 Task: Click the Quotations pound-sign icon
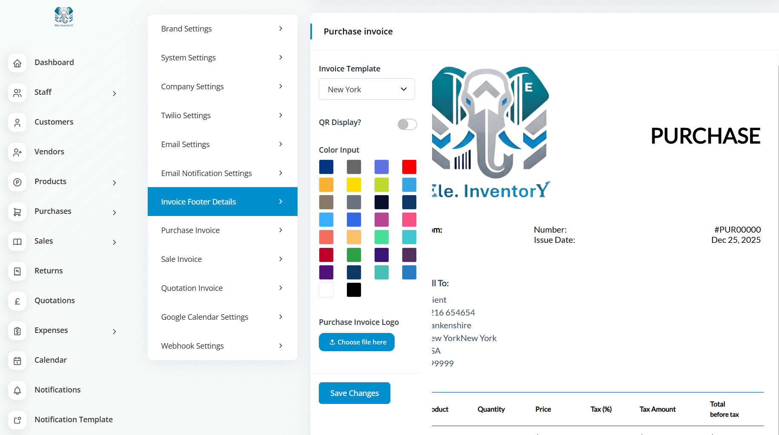point(17,301)
